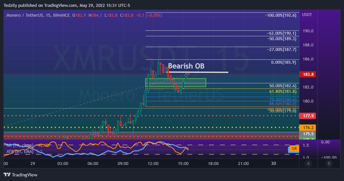Click the 50.00%(179.0) Fib label

pos(283,111)
